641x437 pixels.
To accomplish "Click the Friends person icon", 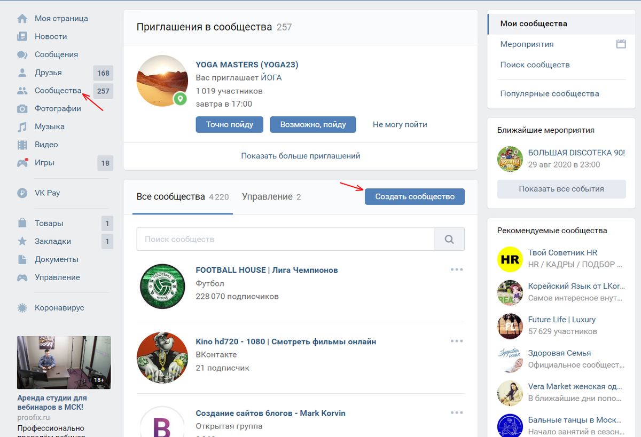I will pos(22,73).
